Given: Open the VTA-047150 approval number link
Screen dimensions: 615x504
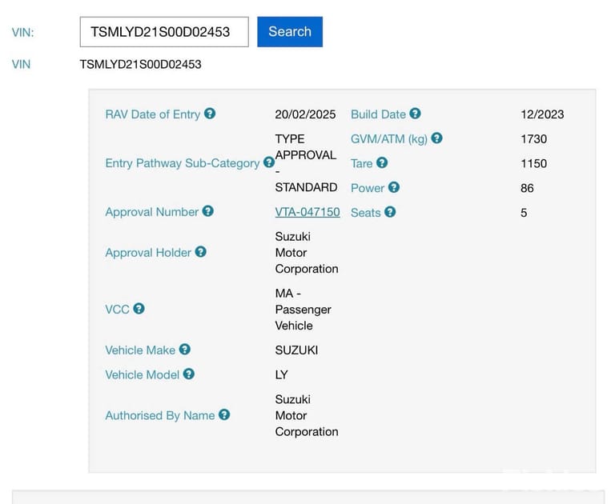Looking at the screenshot, I should (307, 212).
